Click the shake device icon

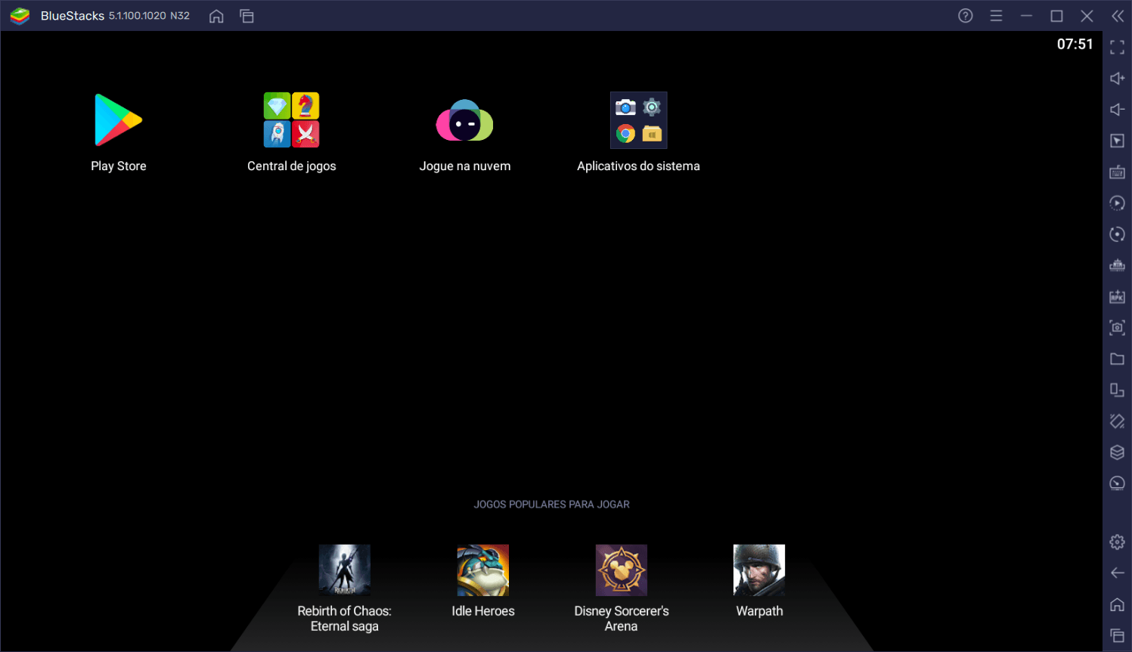point(1117,421)
